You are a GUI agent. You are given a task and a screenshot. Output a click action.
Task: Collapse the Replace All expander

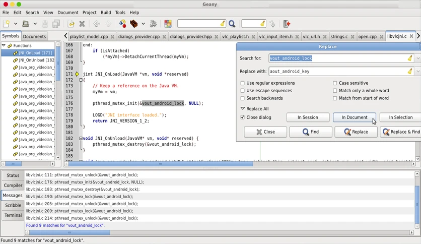click(243, 108)
